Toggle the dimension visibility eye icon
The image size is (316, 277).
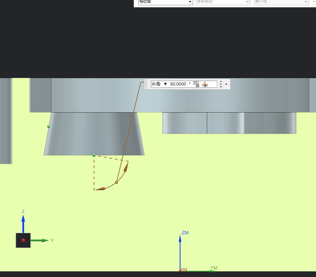click(x=205, y=84)
